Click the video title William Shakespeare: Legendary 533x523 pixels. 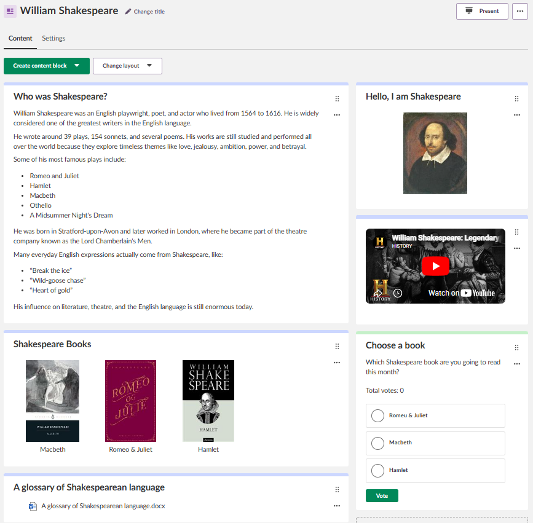pyautogui.click(x=445, y=238)
